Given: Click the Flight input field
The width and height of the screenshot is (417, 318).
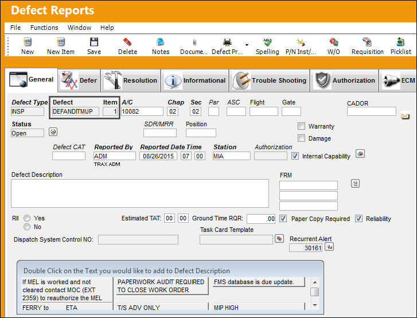Looking at the screenshot, I should pos(263,111).
